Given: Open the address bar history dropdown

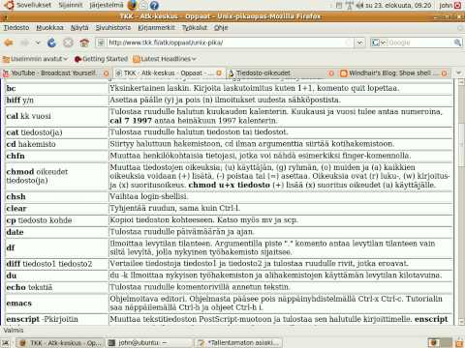Looking at the screenshot, I should pyautogui.click(x=360, y=43).
